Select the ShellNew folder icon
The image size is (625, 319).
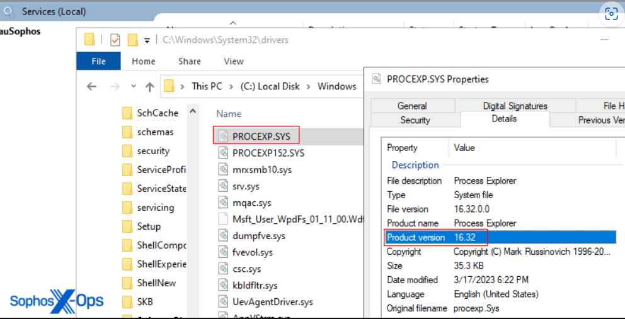click(x=127, y=283)
